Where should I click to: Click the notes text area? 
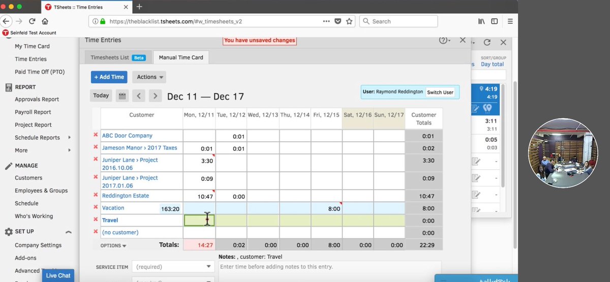pos(329,272)
